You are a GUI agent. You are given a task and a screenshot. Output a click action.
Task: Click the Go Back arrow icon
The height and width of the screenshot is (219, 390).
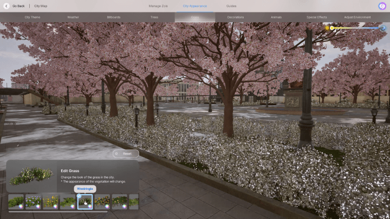pos(6,6)
